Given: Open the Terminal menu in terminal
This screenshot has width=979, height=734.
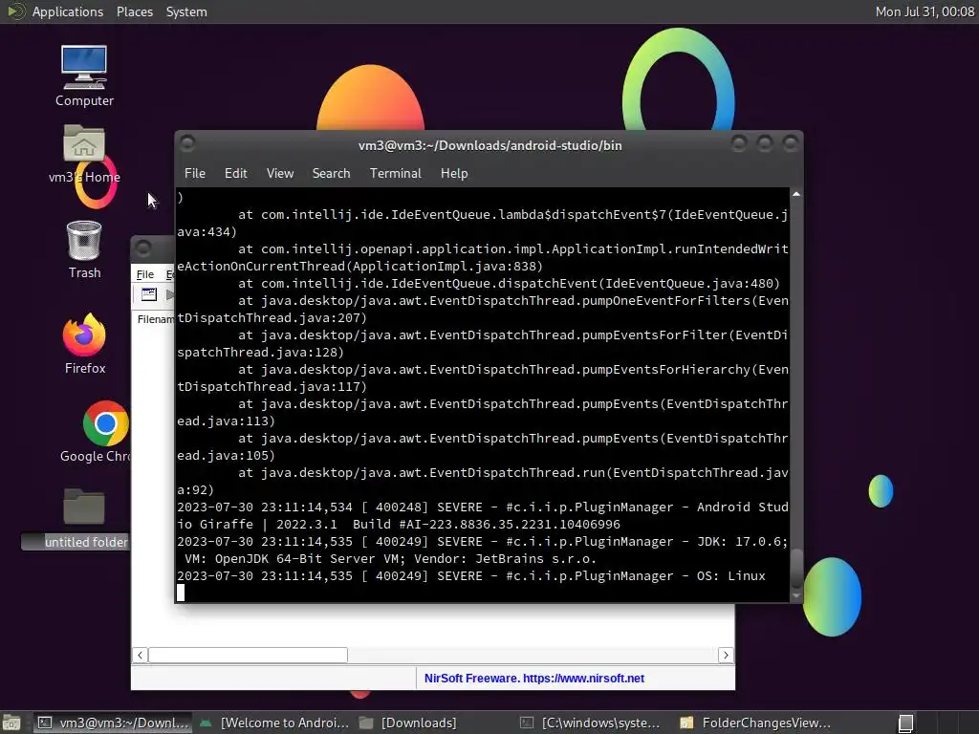Looking at the screenshot, I should pyautogui.click(x=395, y=174).
